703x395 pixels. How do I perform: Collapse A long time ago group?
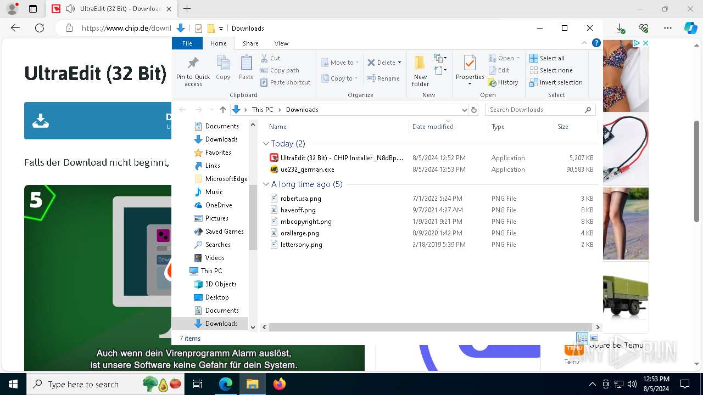point(266,184)
